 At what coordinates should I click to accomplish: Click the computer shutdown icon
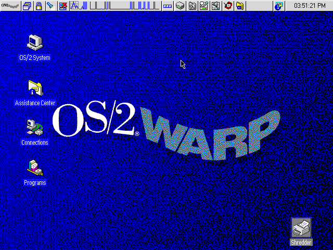(x=63, y=6)
